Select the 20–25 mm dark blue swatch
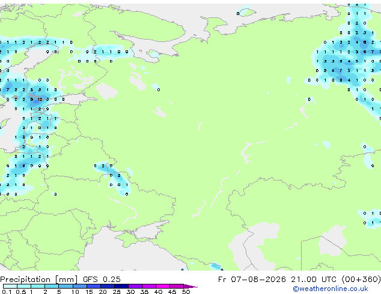381x294 pixels. point(107,286)
